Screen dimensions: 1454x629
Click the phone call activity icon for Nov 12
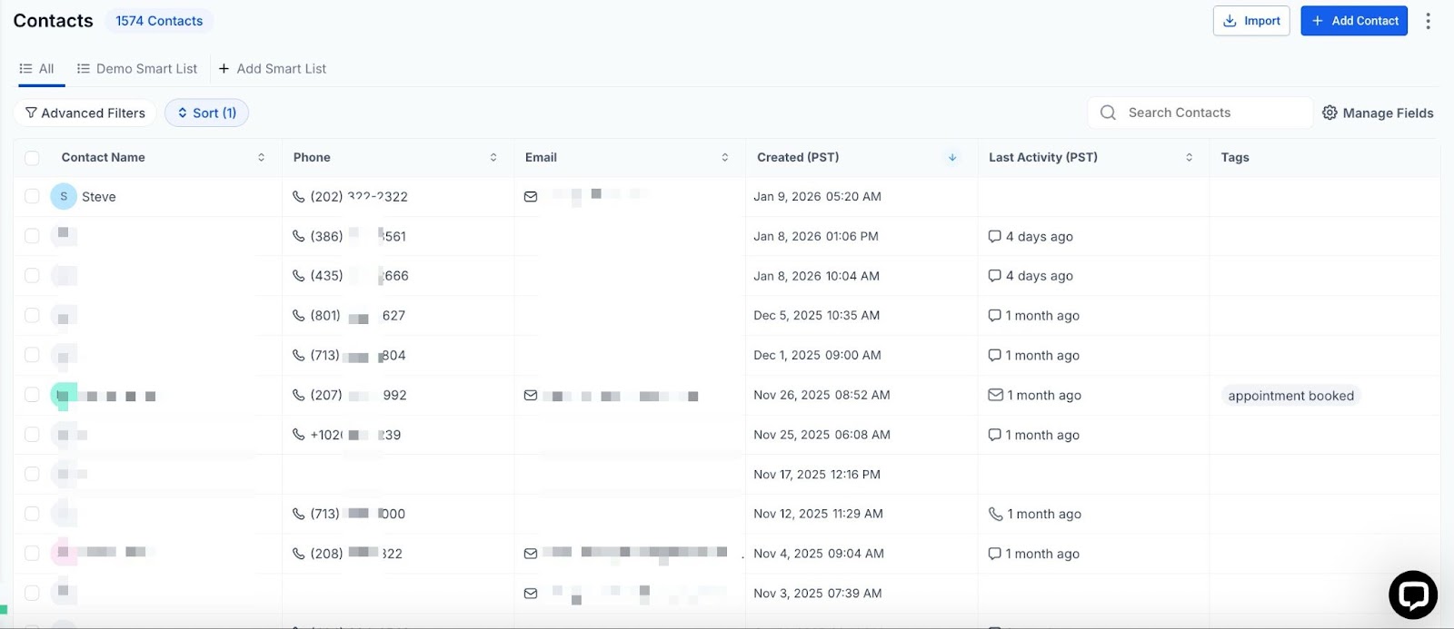click(x=995, y=514)
